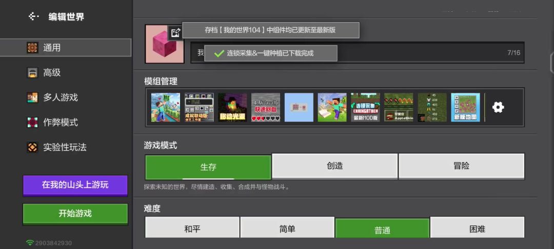Open the first mod with Steve and cactus
Viewport: 554px width, 249px height.
[x=165, y=107]
